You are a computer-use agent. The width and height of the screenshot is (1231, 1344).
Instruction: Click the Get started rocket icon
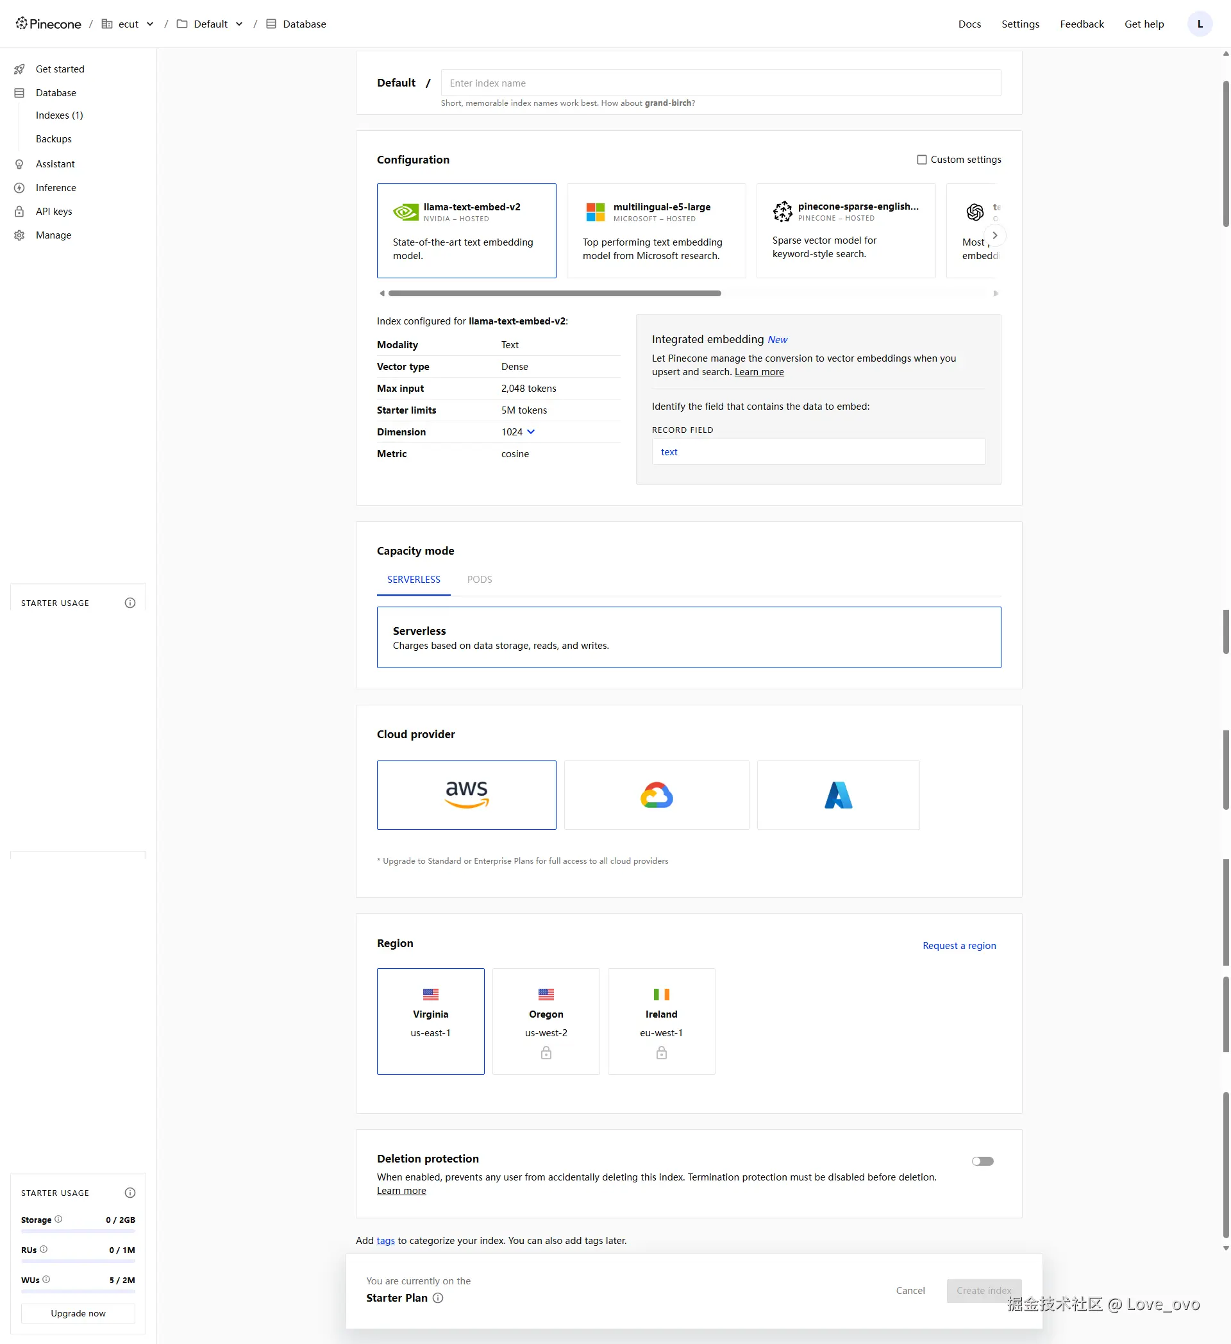tap(19, 69)
